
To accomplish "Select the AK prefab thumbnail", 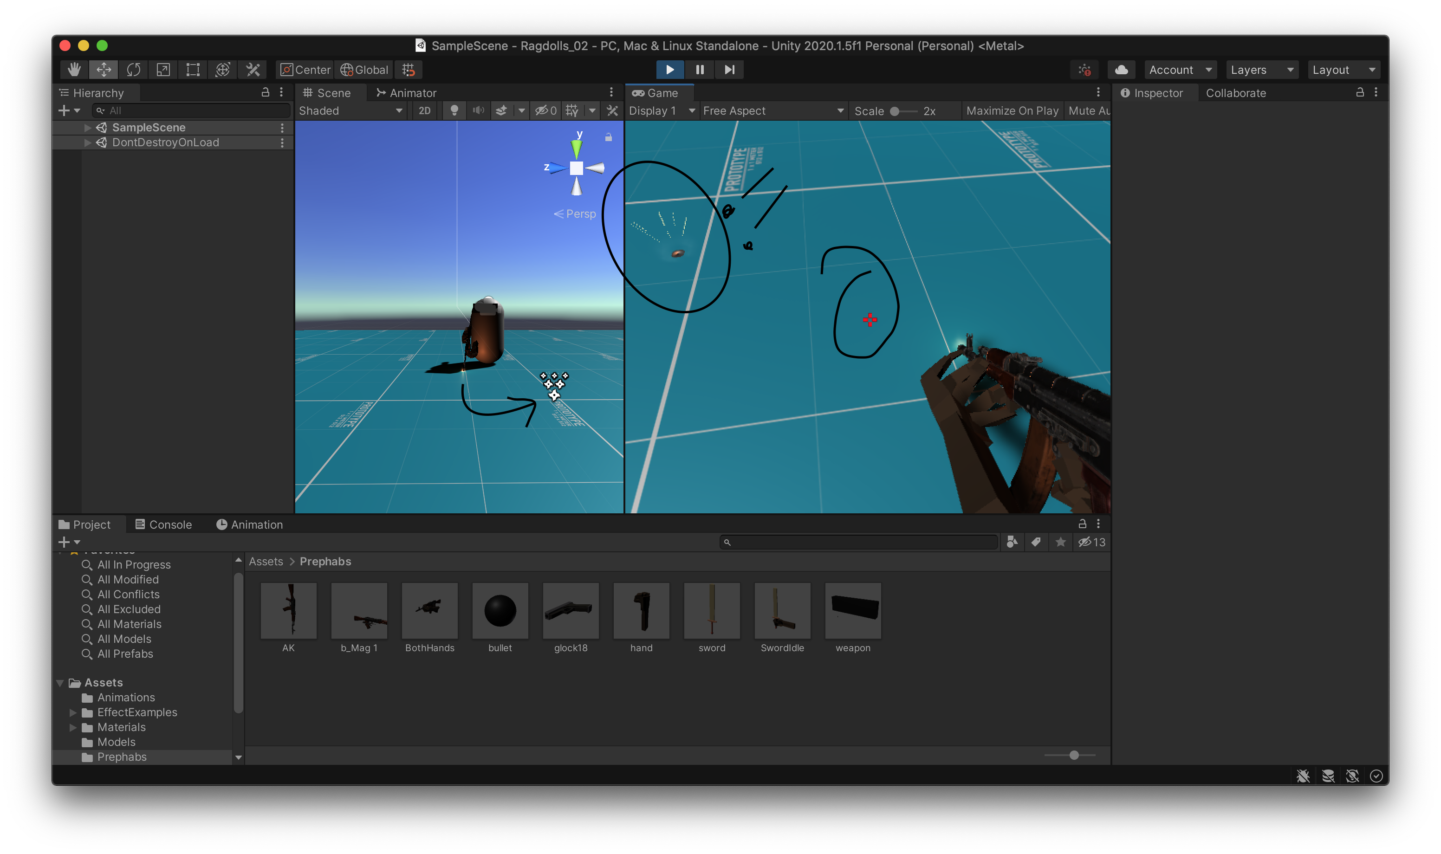I will [288, 611].
